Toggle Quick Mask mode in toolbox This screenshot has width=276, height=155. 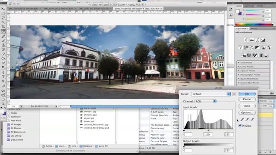(x=3, y=118)
